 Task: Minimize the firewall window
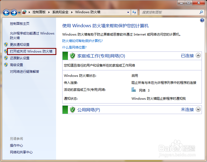[x=181, y=3]
